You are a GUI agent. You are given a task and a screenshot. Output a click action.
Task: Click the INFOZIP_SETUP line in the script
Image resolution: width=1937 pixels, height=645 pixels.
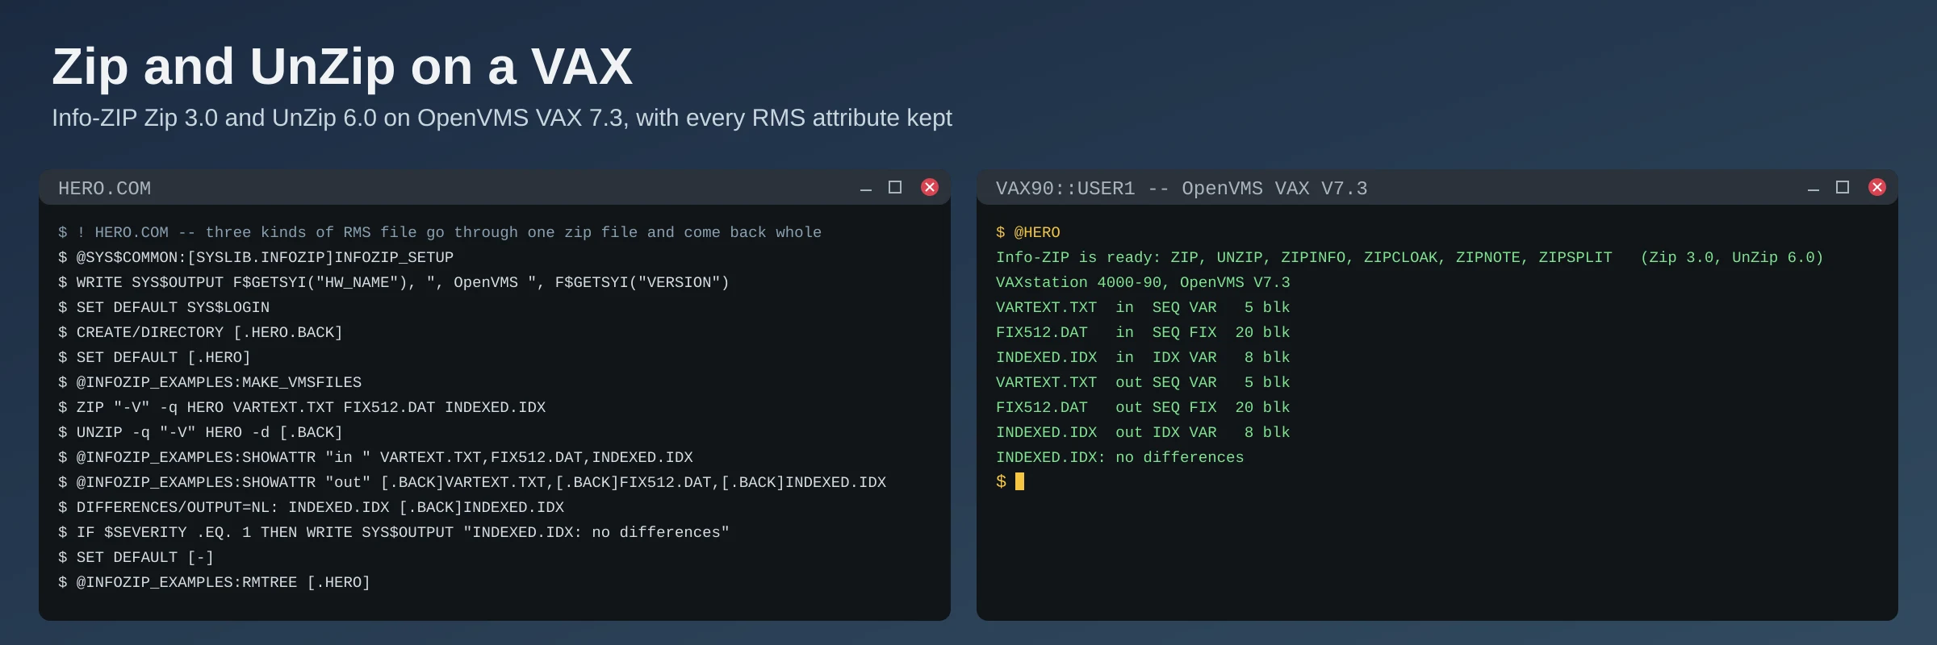(256, 257)
